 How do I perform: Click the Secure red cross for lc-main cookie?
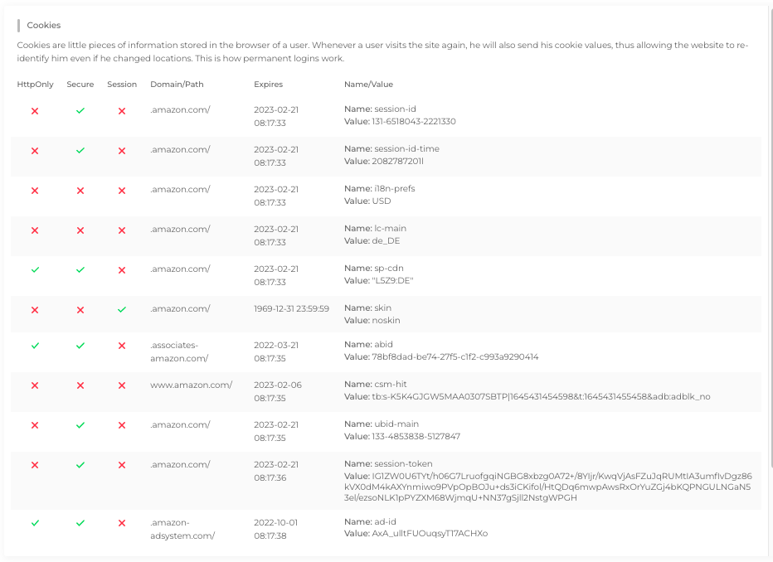pos(80,230)
